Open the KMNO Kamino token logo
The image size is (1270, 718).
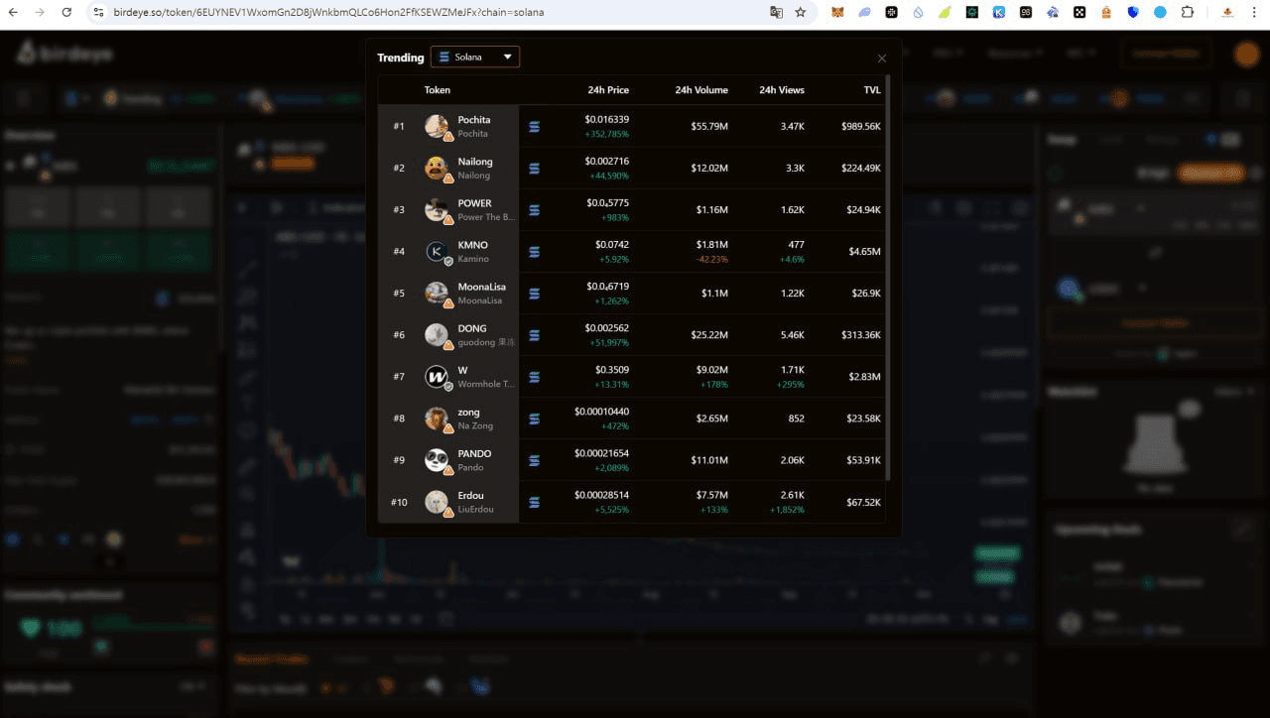pos(437,251)
